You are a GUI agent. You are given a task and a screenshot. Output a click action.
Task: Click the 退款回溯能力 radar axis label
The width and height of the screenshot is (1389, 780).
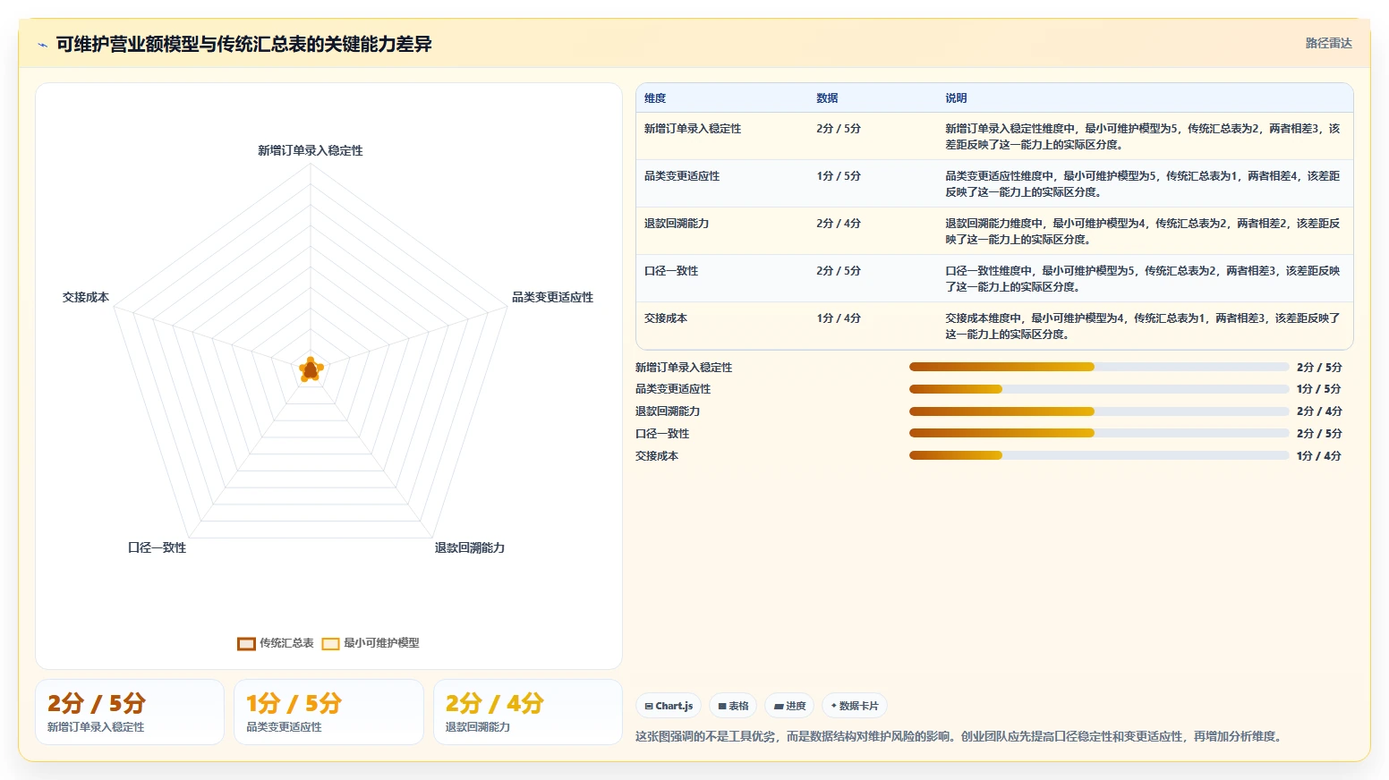(470, 547)
